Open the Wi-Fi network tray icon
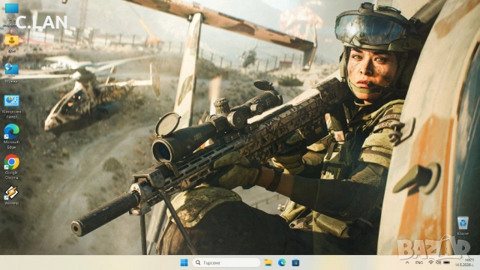The height and width of the screenshot is (270, 480). click(430, 262)
